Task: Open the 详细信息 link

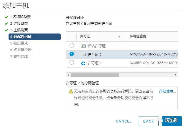Action: coord(167,91)
